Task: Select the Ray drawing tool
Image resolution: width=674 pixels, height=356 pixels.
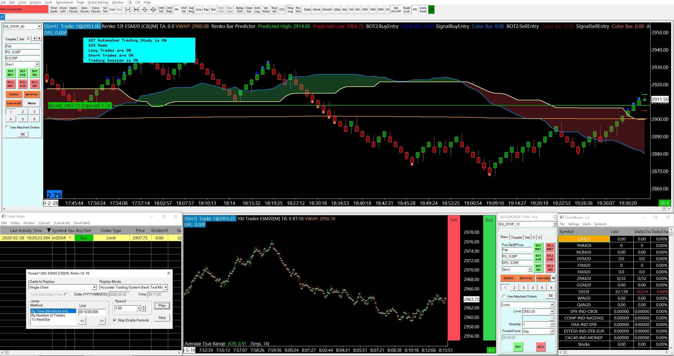Action: pos(206,9)
